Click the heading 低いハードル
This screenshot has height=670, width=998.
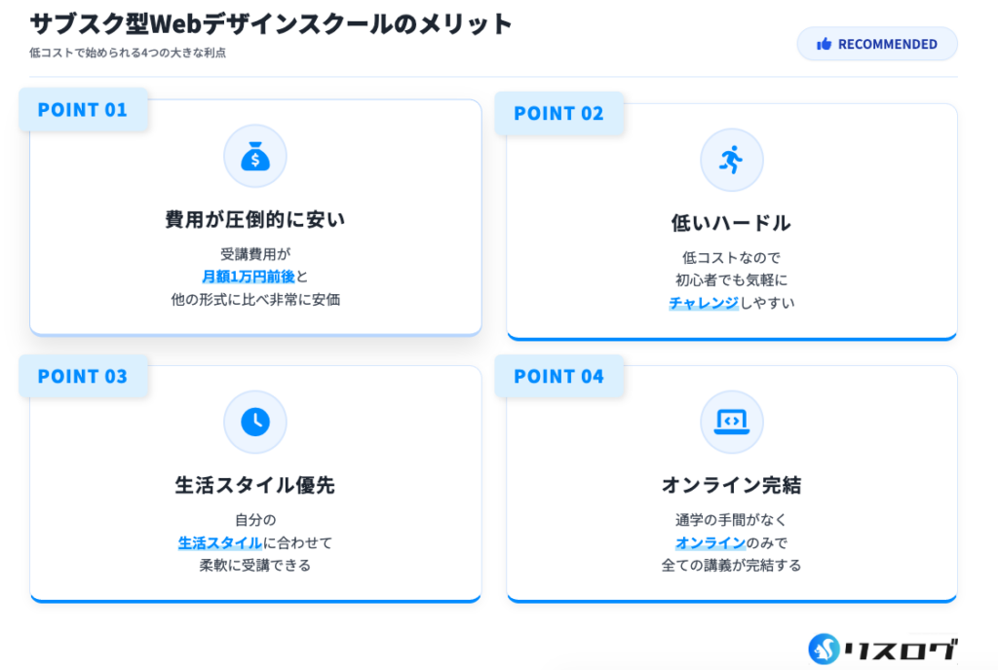tap(731, 223)
